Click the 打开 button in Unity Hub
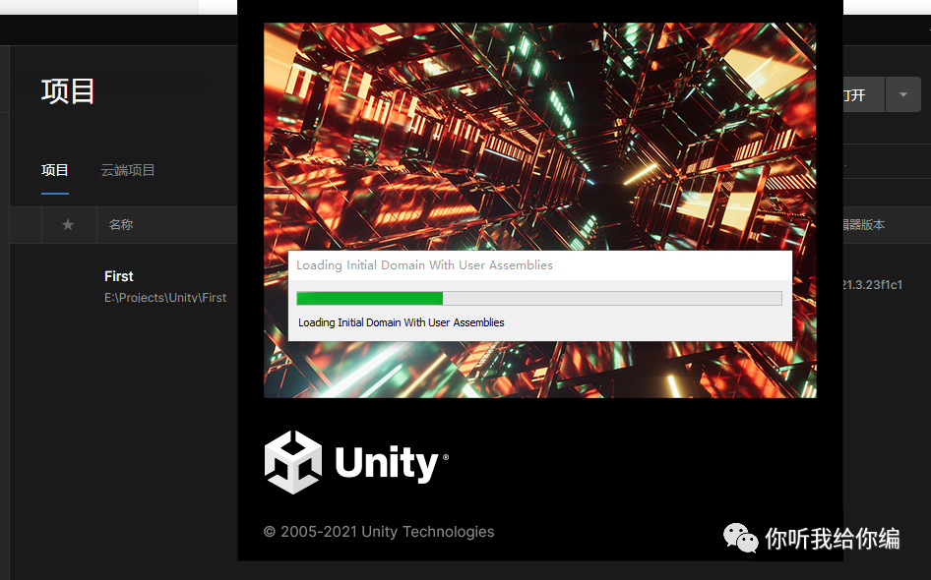The width and height of the screenshot is (931, 580). [x=864, y=94]
